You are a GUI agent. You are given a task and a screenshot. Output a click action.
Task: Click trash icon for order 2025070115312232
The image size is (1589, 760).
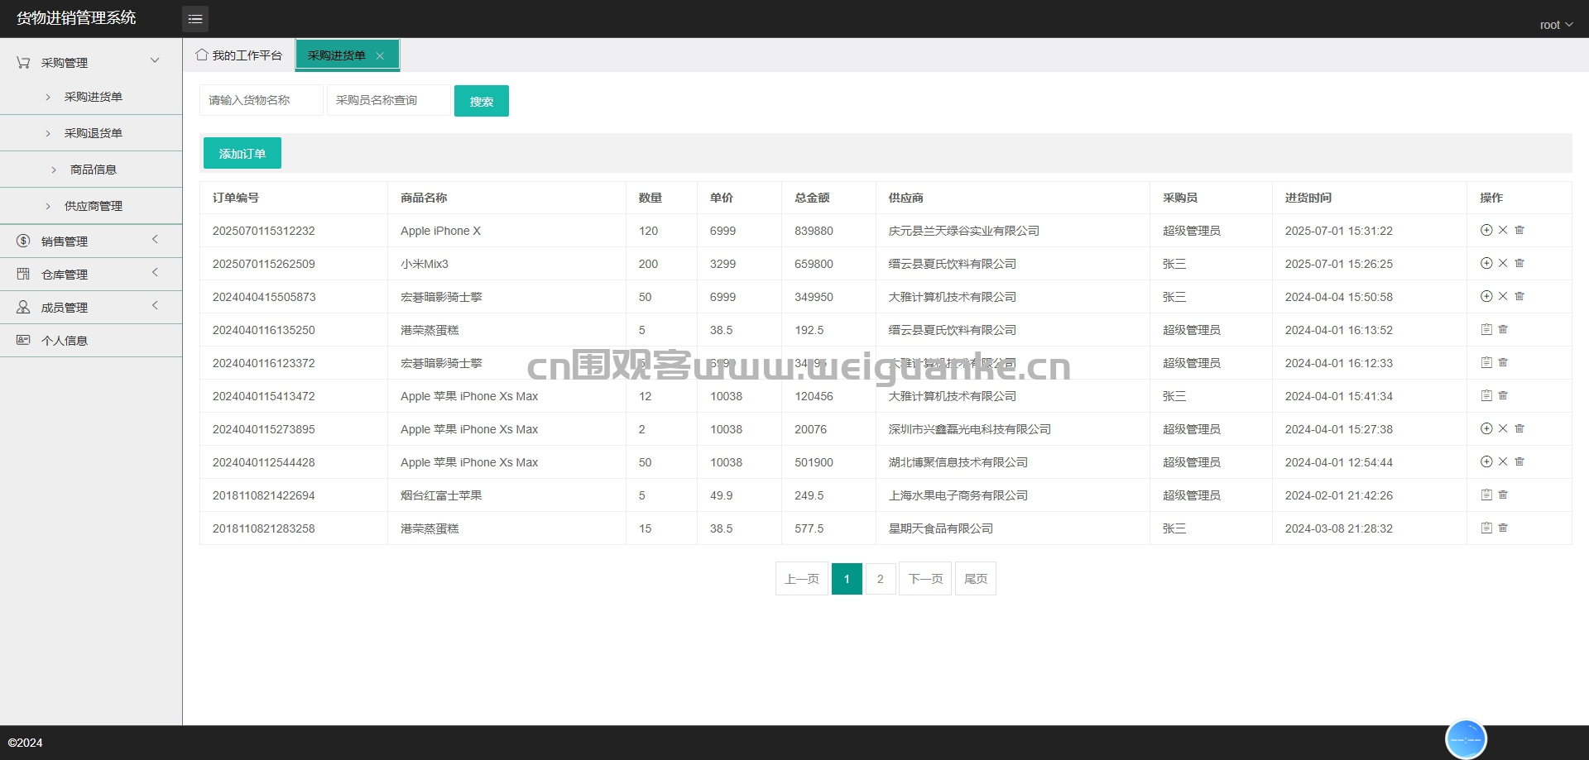[1519, 231]
